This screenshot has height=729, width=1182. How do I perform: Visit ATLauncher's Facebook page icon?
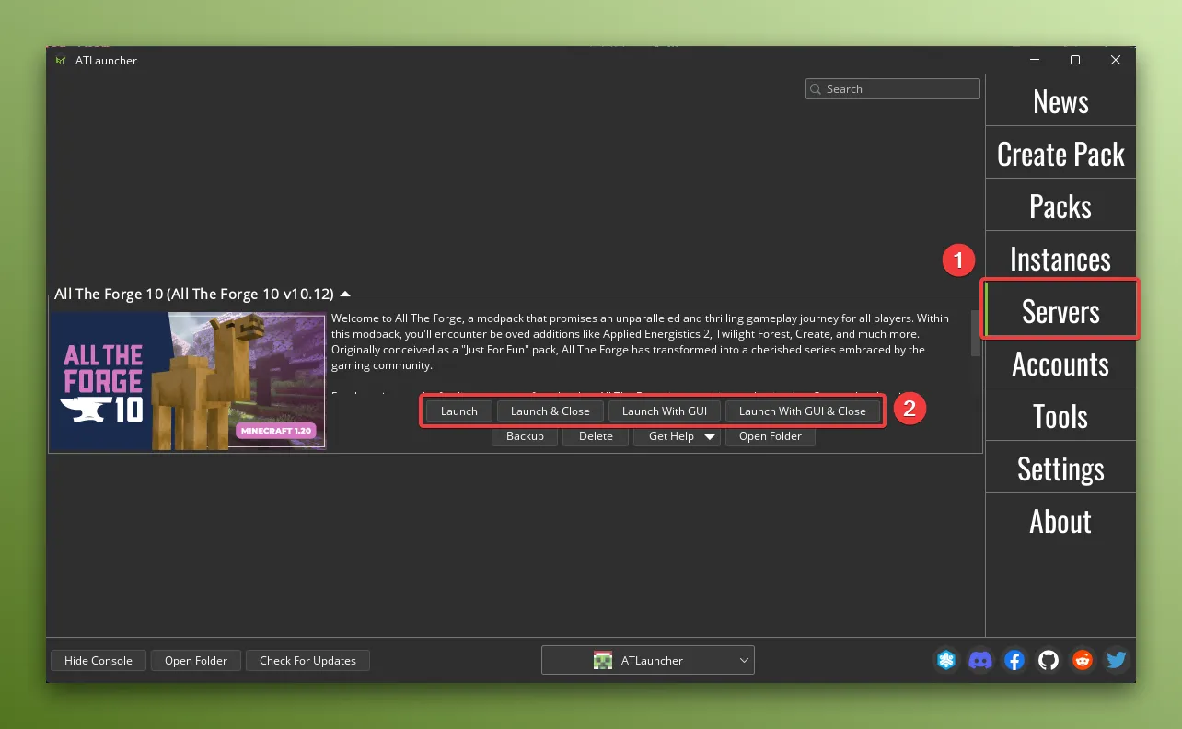[x=1014, y=660]
